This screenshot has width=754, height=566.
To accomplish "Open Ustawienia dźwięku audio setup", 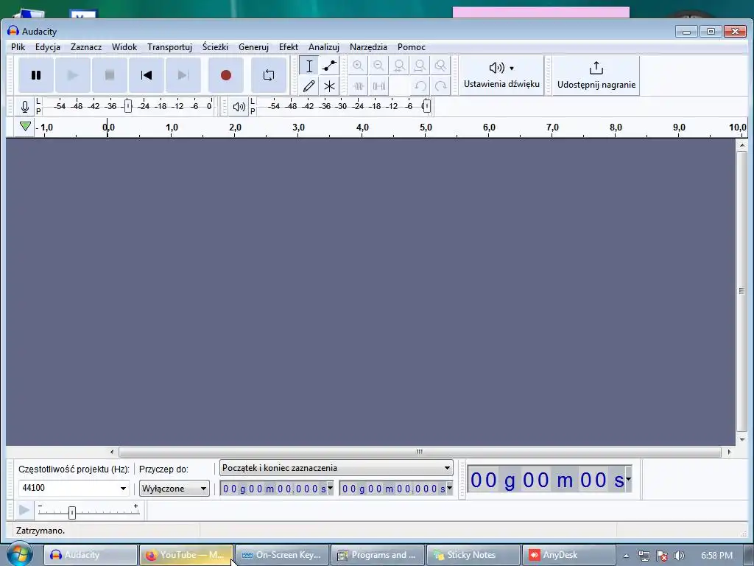I will 501,76.
